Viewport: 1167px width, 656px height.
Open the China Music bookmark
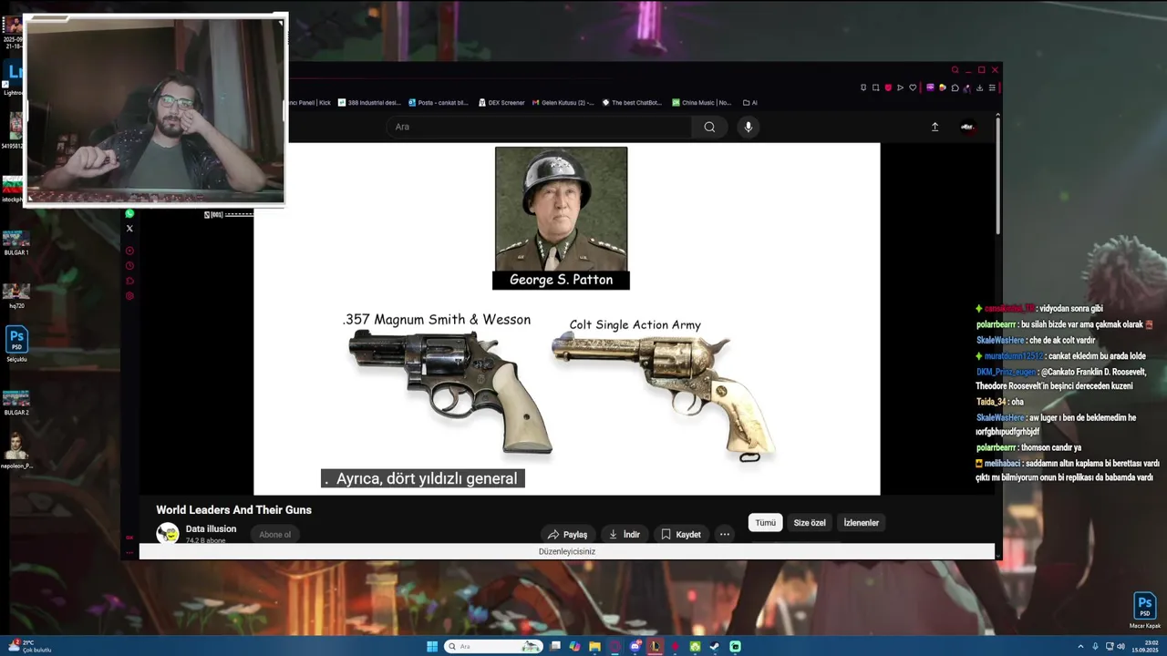(702, 103)
